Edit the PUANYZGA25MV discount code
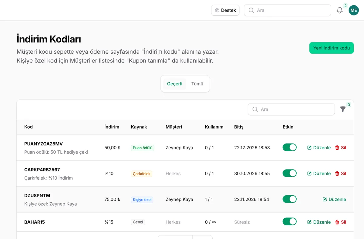Image resolution: width=364 pixels, height=239 pixels. 319,148
